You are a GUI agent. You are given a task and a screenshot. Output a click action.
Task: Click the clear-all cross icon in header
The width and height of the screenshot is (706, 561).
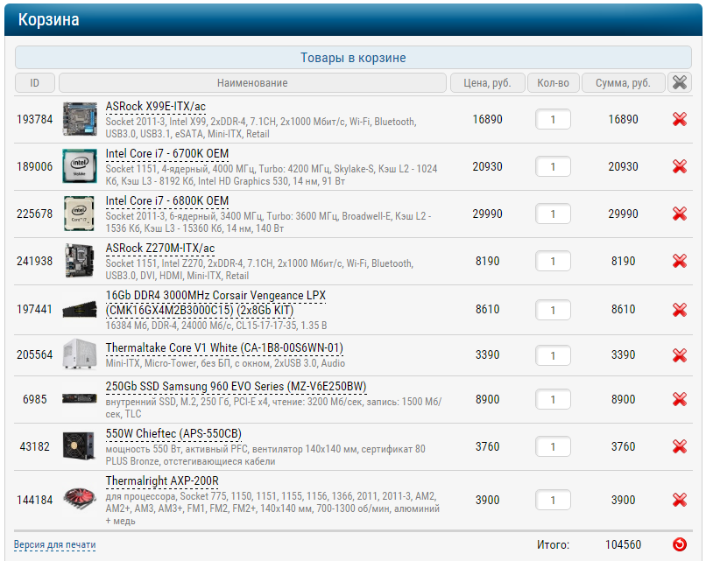coord(680,83)
